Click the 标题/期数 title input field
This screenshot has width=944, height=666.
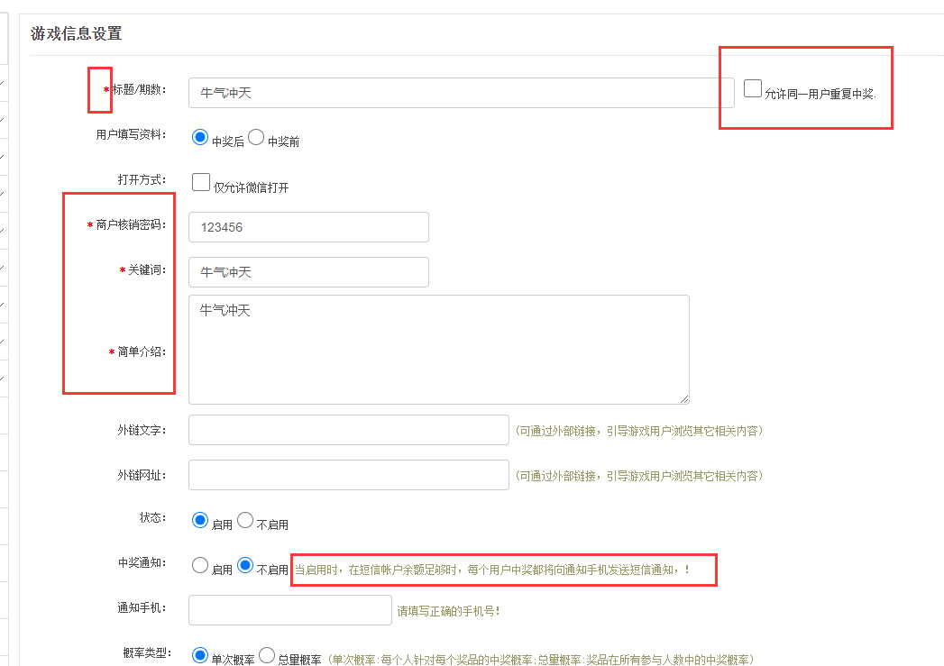(x=461, y=92)
